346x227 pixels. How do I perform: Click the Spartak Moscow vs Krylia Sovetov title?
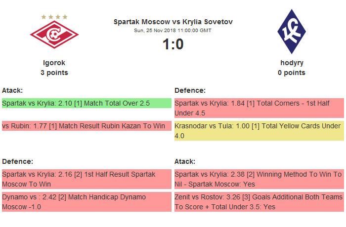pyautogui.click(x=173, y=22)
